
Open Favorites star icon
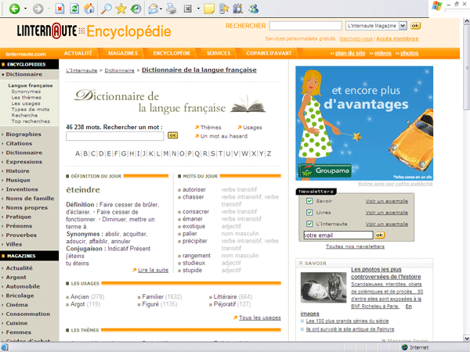(x=121, y=9)
